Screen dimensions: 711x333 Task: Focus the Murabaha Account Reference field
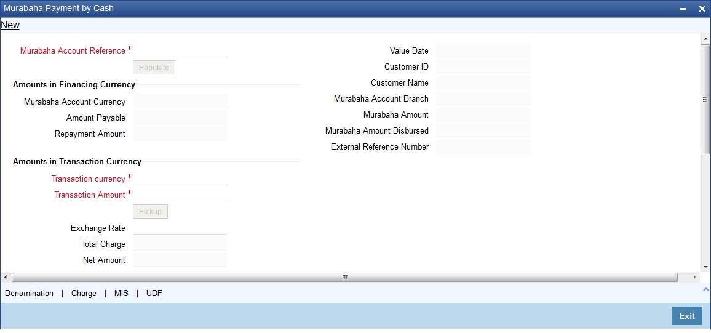pos(180,50)
